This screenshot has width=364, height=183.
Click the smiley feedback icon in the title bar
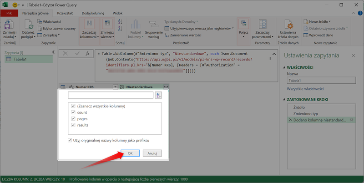coord(15,5)
